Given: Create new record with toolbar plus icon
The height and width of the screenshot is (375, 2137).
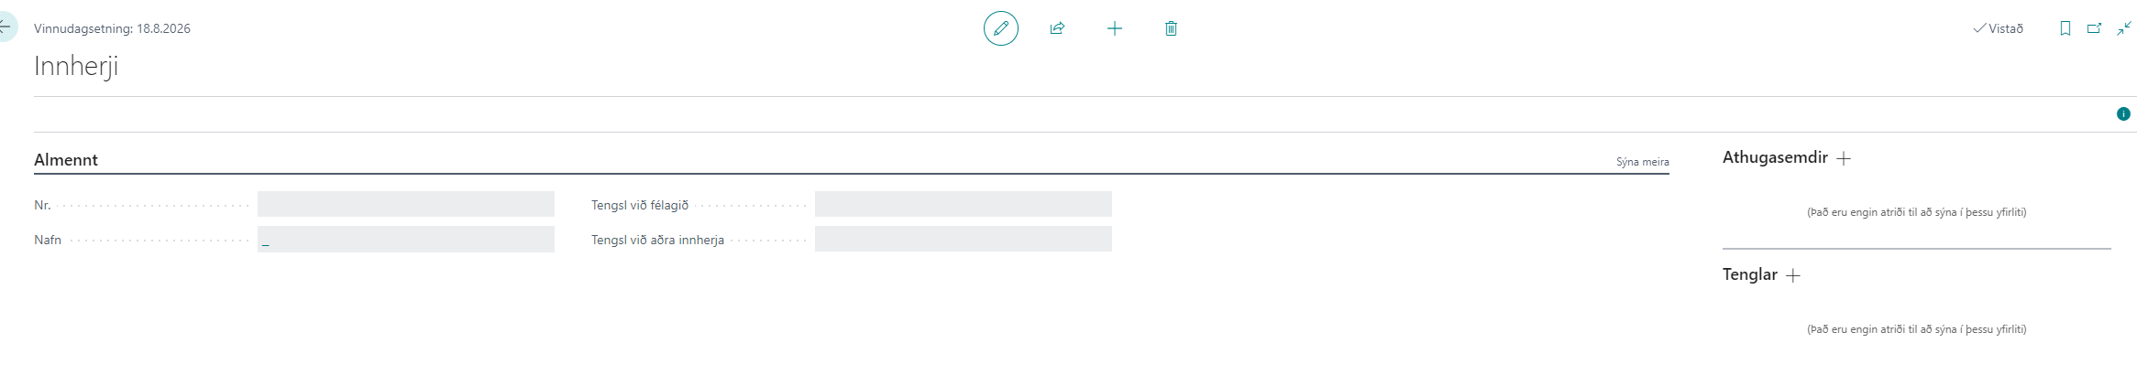Looking at the screenshot, I should point(1114,28).
